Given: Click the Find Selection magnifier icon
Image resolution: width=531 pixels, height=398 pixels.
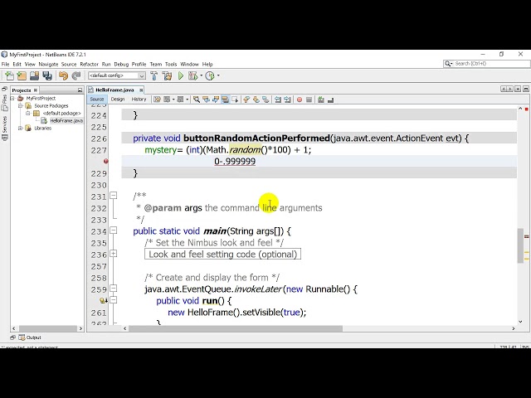Looking at the screenshot, I should (197, 99).
